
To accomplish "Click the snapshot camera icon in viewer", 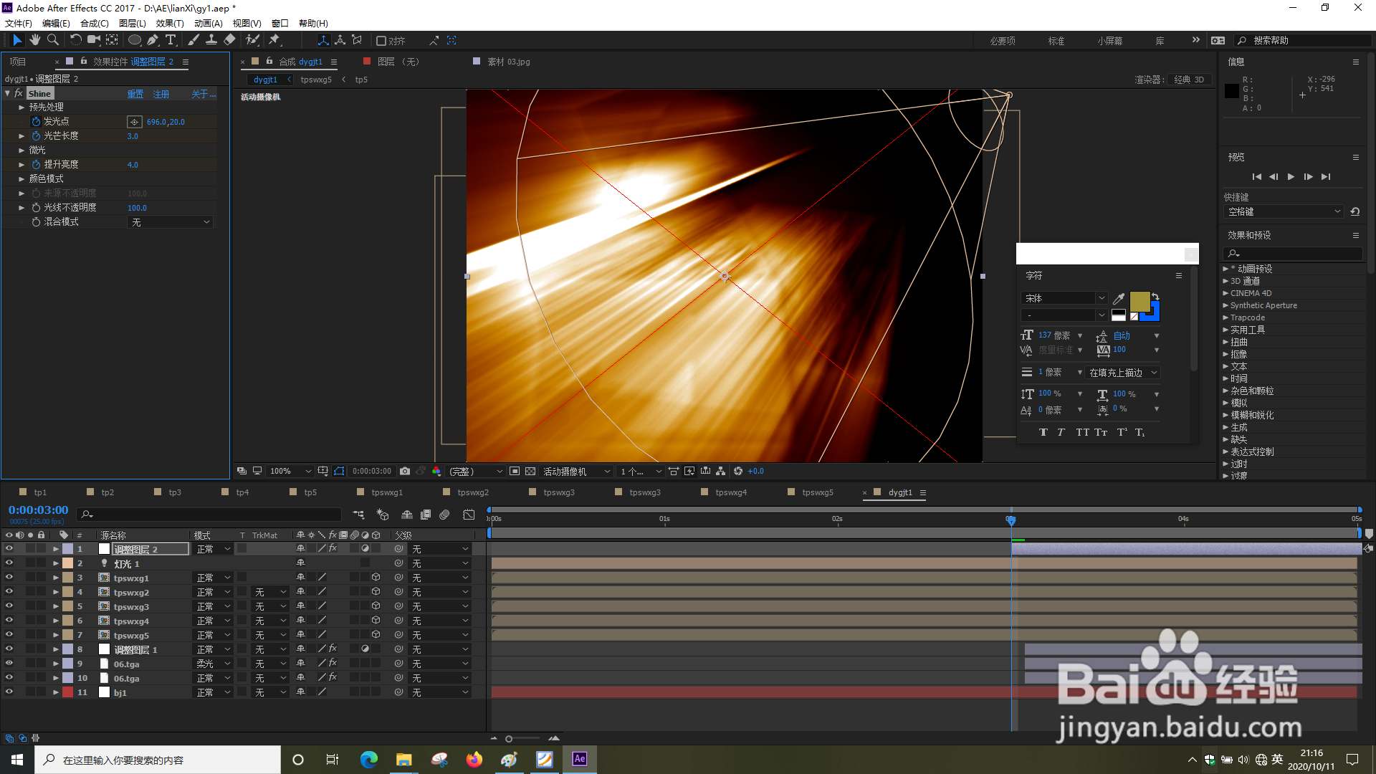I will pos(405,471).
